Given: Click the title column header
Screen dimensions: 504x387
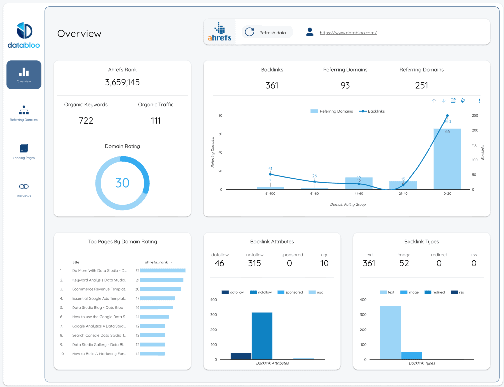Looking at the screenshot, I should tap(76, 262).
